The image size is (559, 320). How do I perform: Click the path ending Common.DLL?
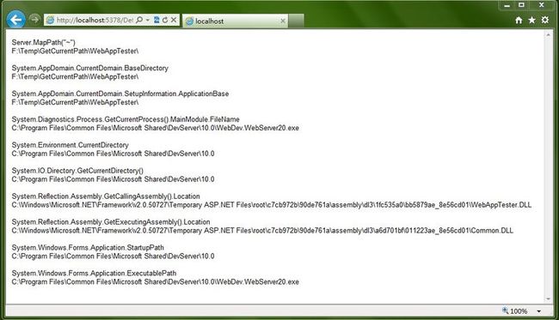coord(262,231)
